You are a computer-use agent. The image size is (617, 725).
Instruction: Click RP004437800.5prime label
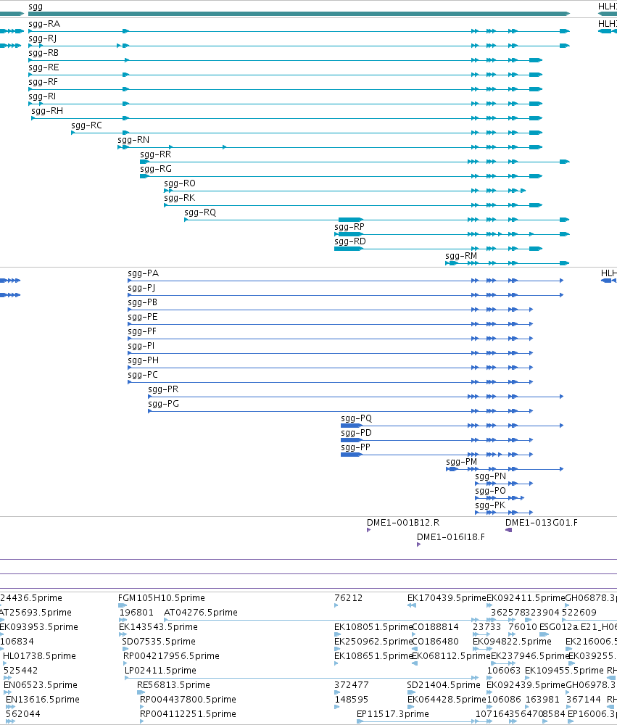[x=188, y=699]
